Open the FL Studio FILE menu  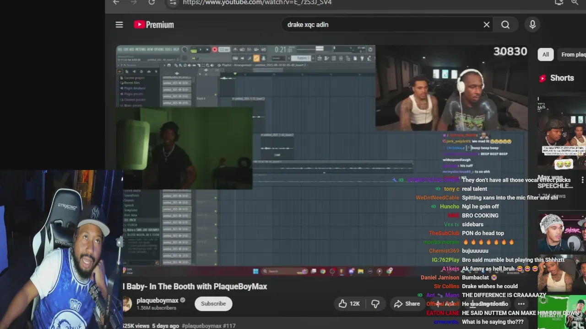tap(120, 49)
